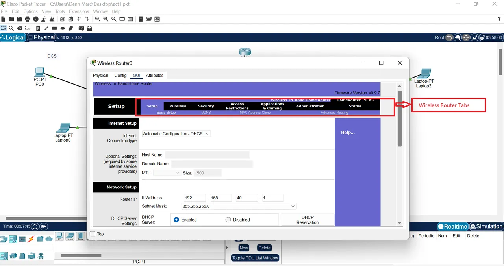Open the MTU dropdown
This screenshot has width=504, height=266.
coord(167,173)
